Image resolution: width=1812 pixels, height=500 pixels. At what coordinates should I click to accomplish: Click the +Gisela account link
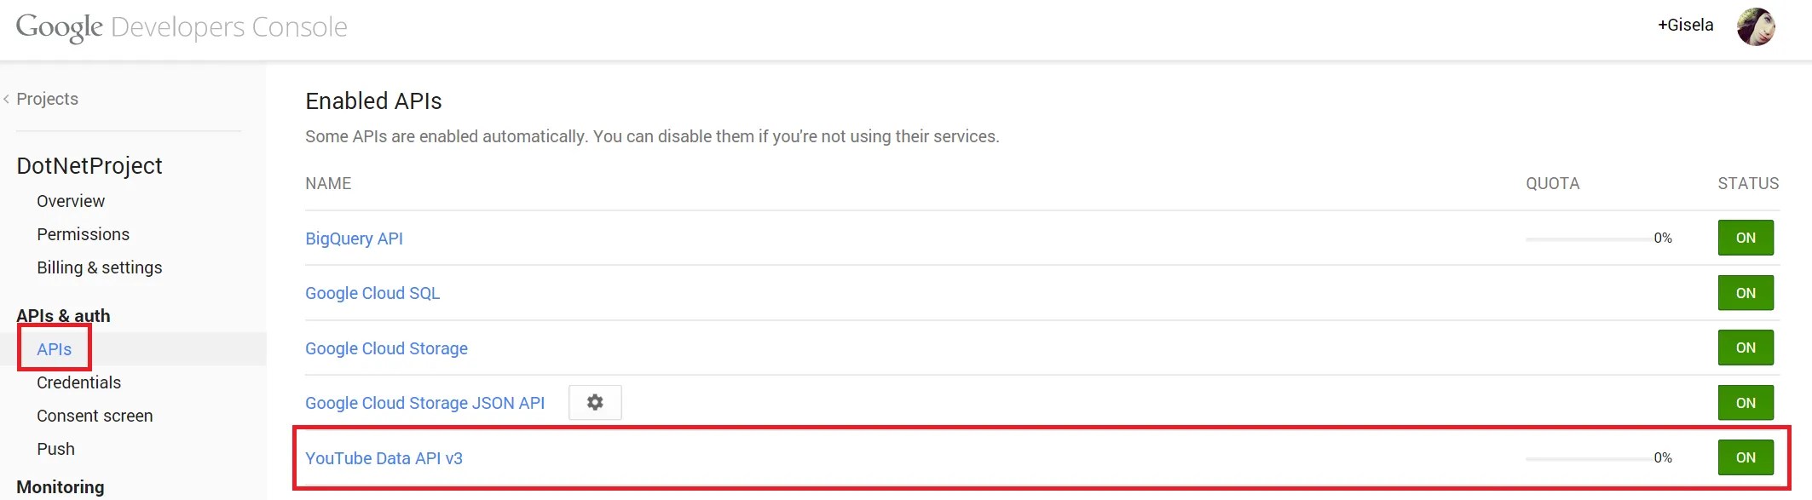click(x=1685, y=26)
